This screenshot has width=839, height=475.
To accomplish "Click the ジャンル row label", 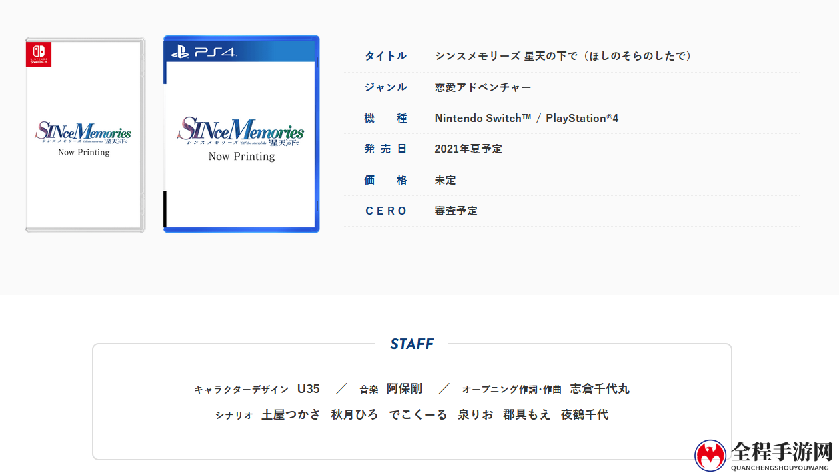I will [x=385, y=87].
